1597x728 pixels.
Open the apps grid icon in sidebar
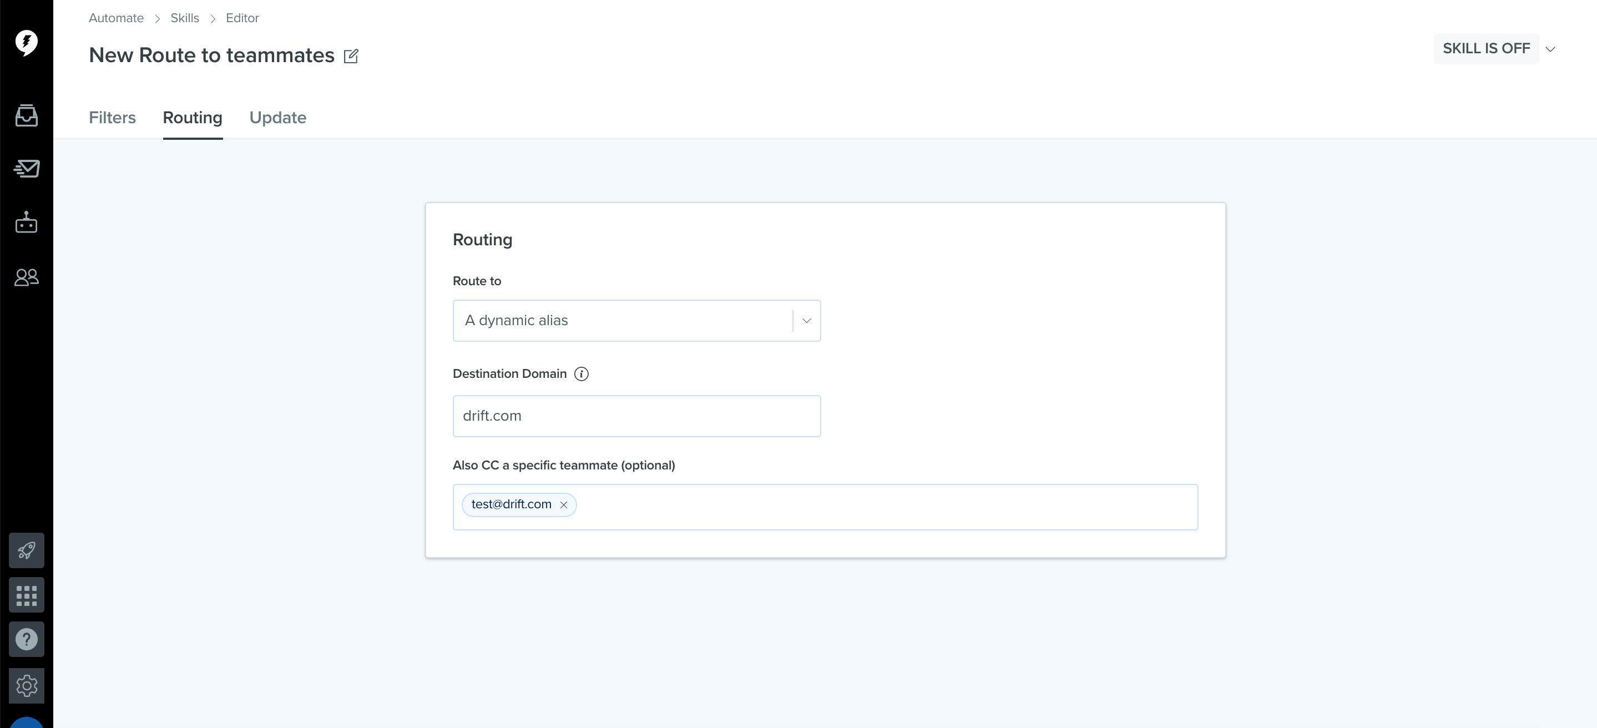(26, 595)
